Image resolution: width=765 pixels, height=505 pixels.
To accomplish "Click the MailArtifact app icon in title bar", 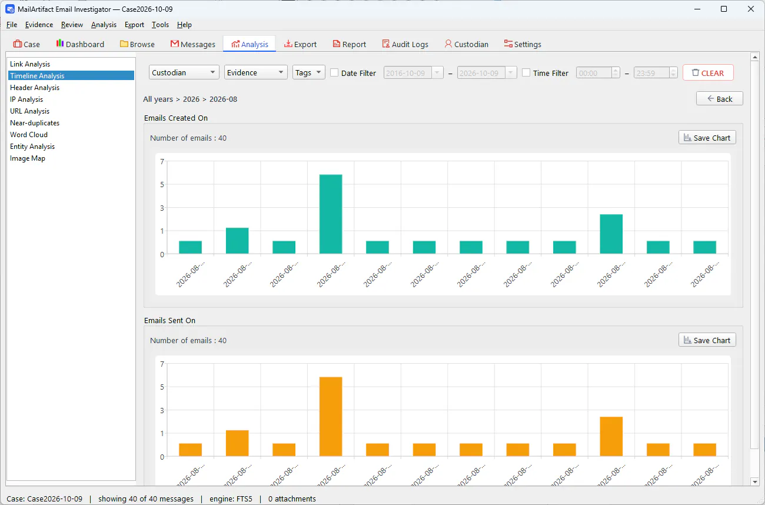I will point(10,9).
